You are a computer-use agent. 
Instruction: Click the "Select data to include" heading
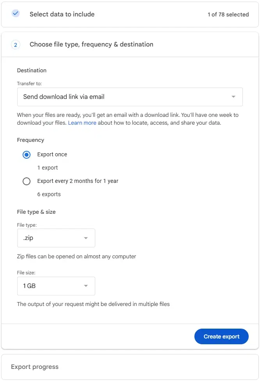(62, 14)
